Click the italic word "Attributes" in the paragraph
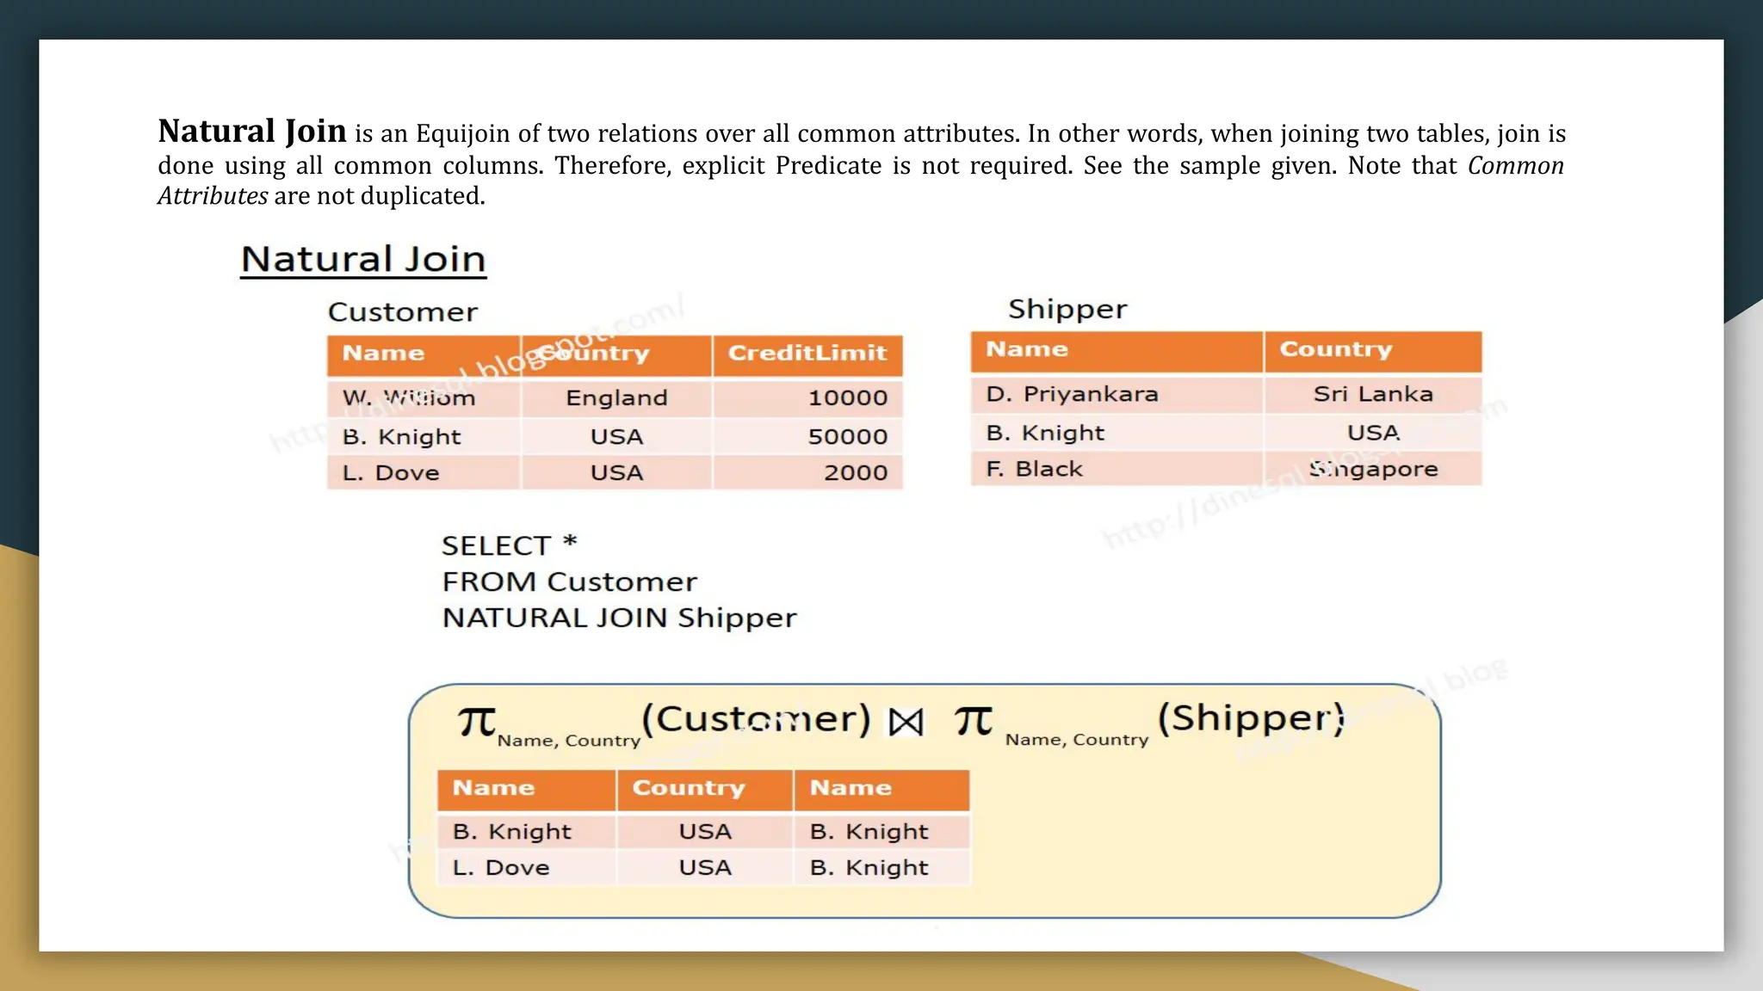 point(213,196)
